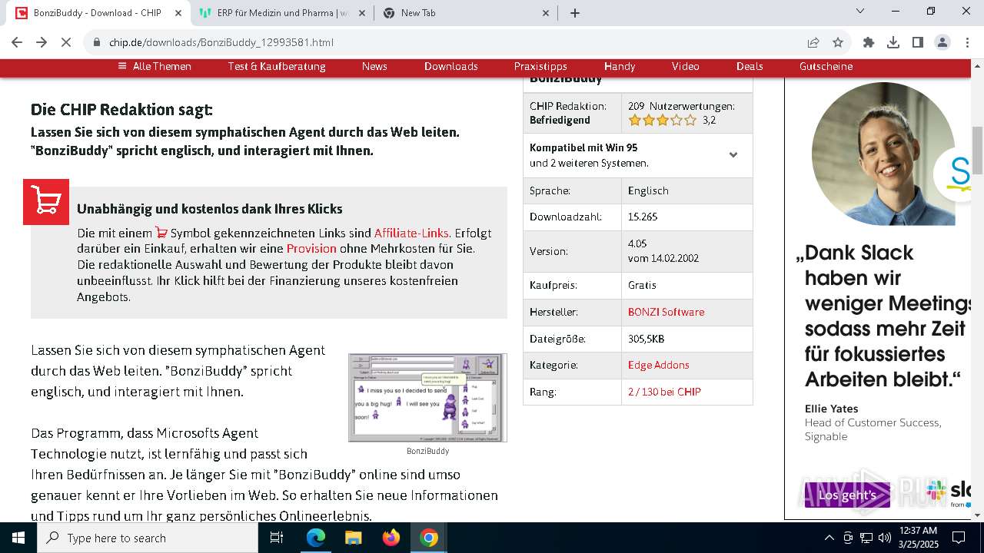Image resolution: width=984 pixels, height=553 pixels.
Task: Go back to the previous page
Action: [x=17, y=42]
